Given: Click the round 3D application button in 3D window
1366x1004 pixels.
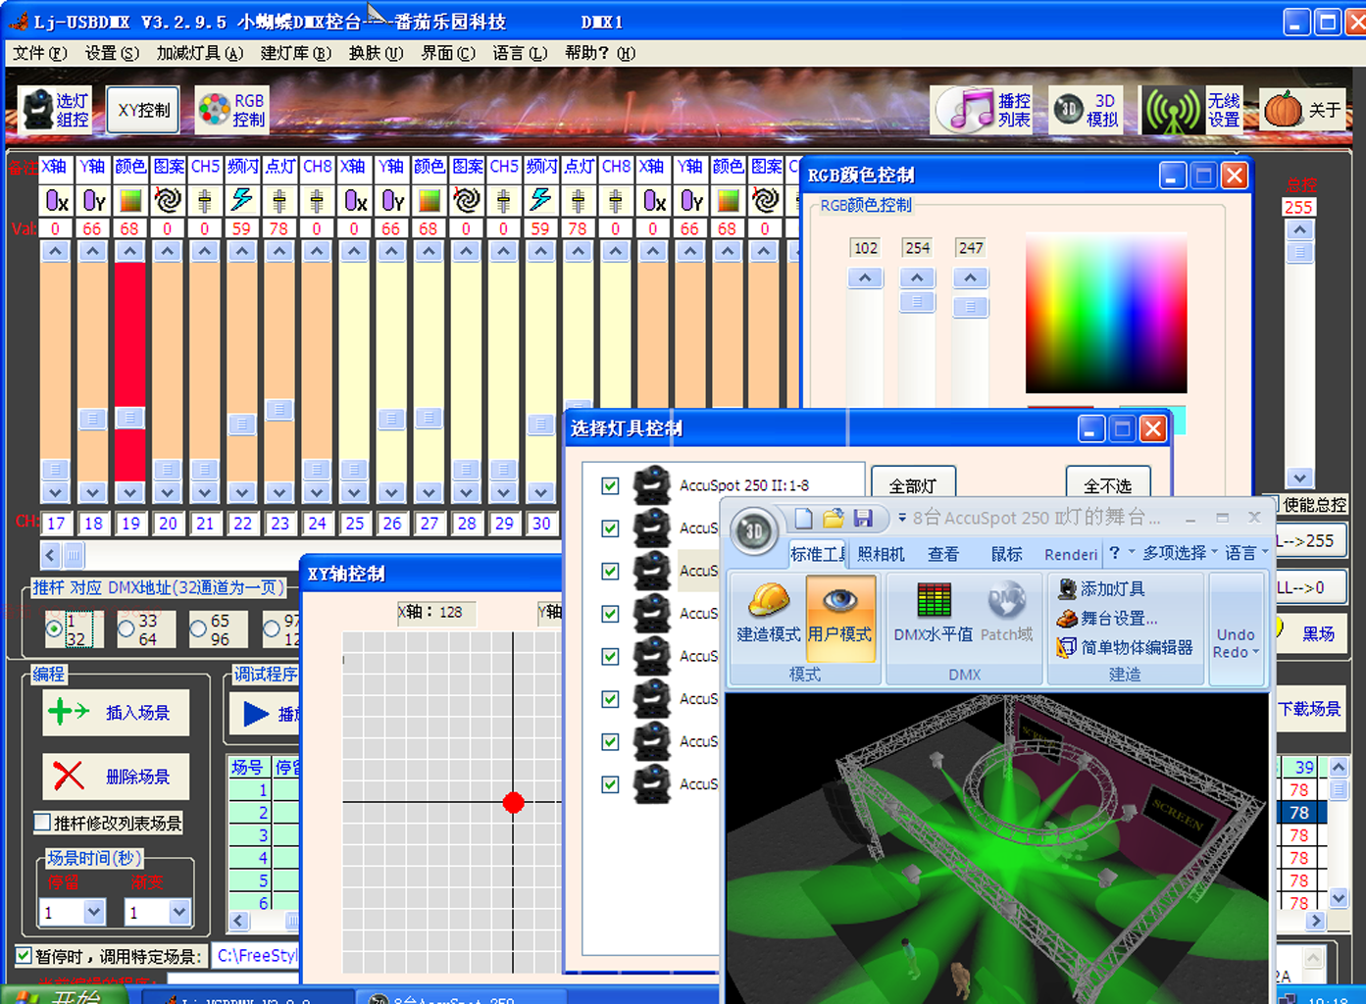Looking at the screenshot, I should point(753,532).
